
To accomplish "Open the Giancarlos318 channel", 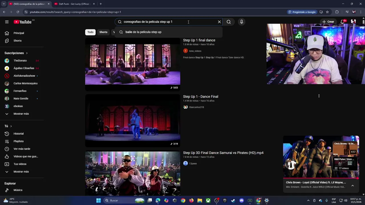I will coord(196,107).
